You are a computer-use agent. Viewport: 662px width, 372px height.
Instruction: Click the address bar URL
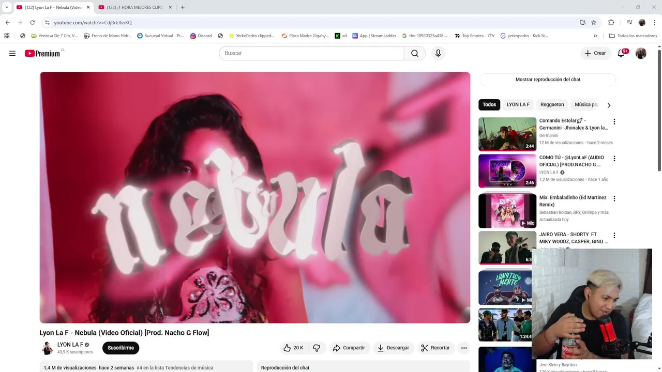[93, 22]
